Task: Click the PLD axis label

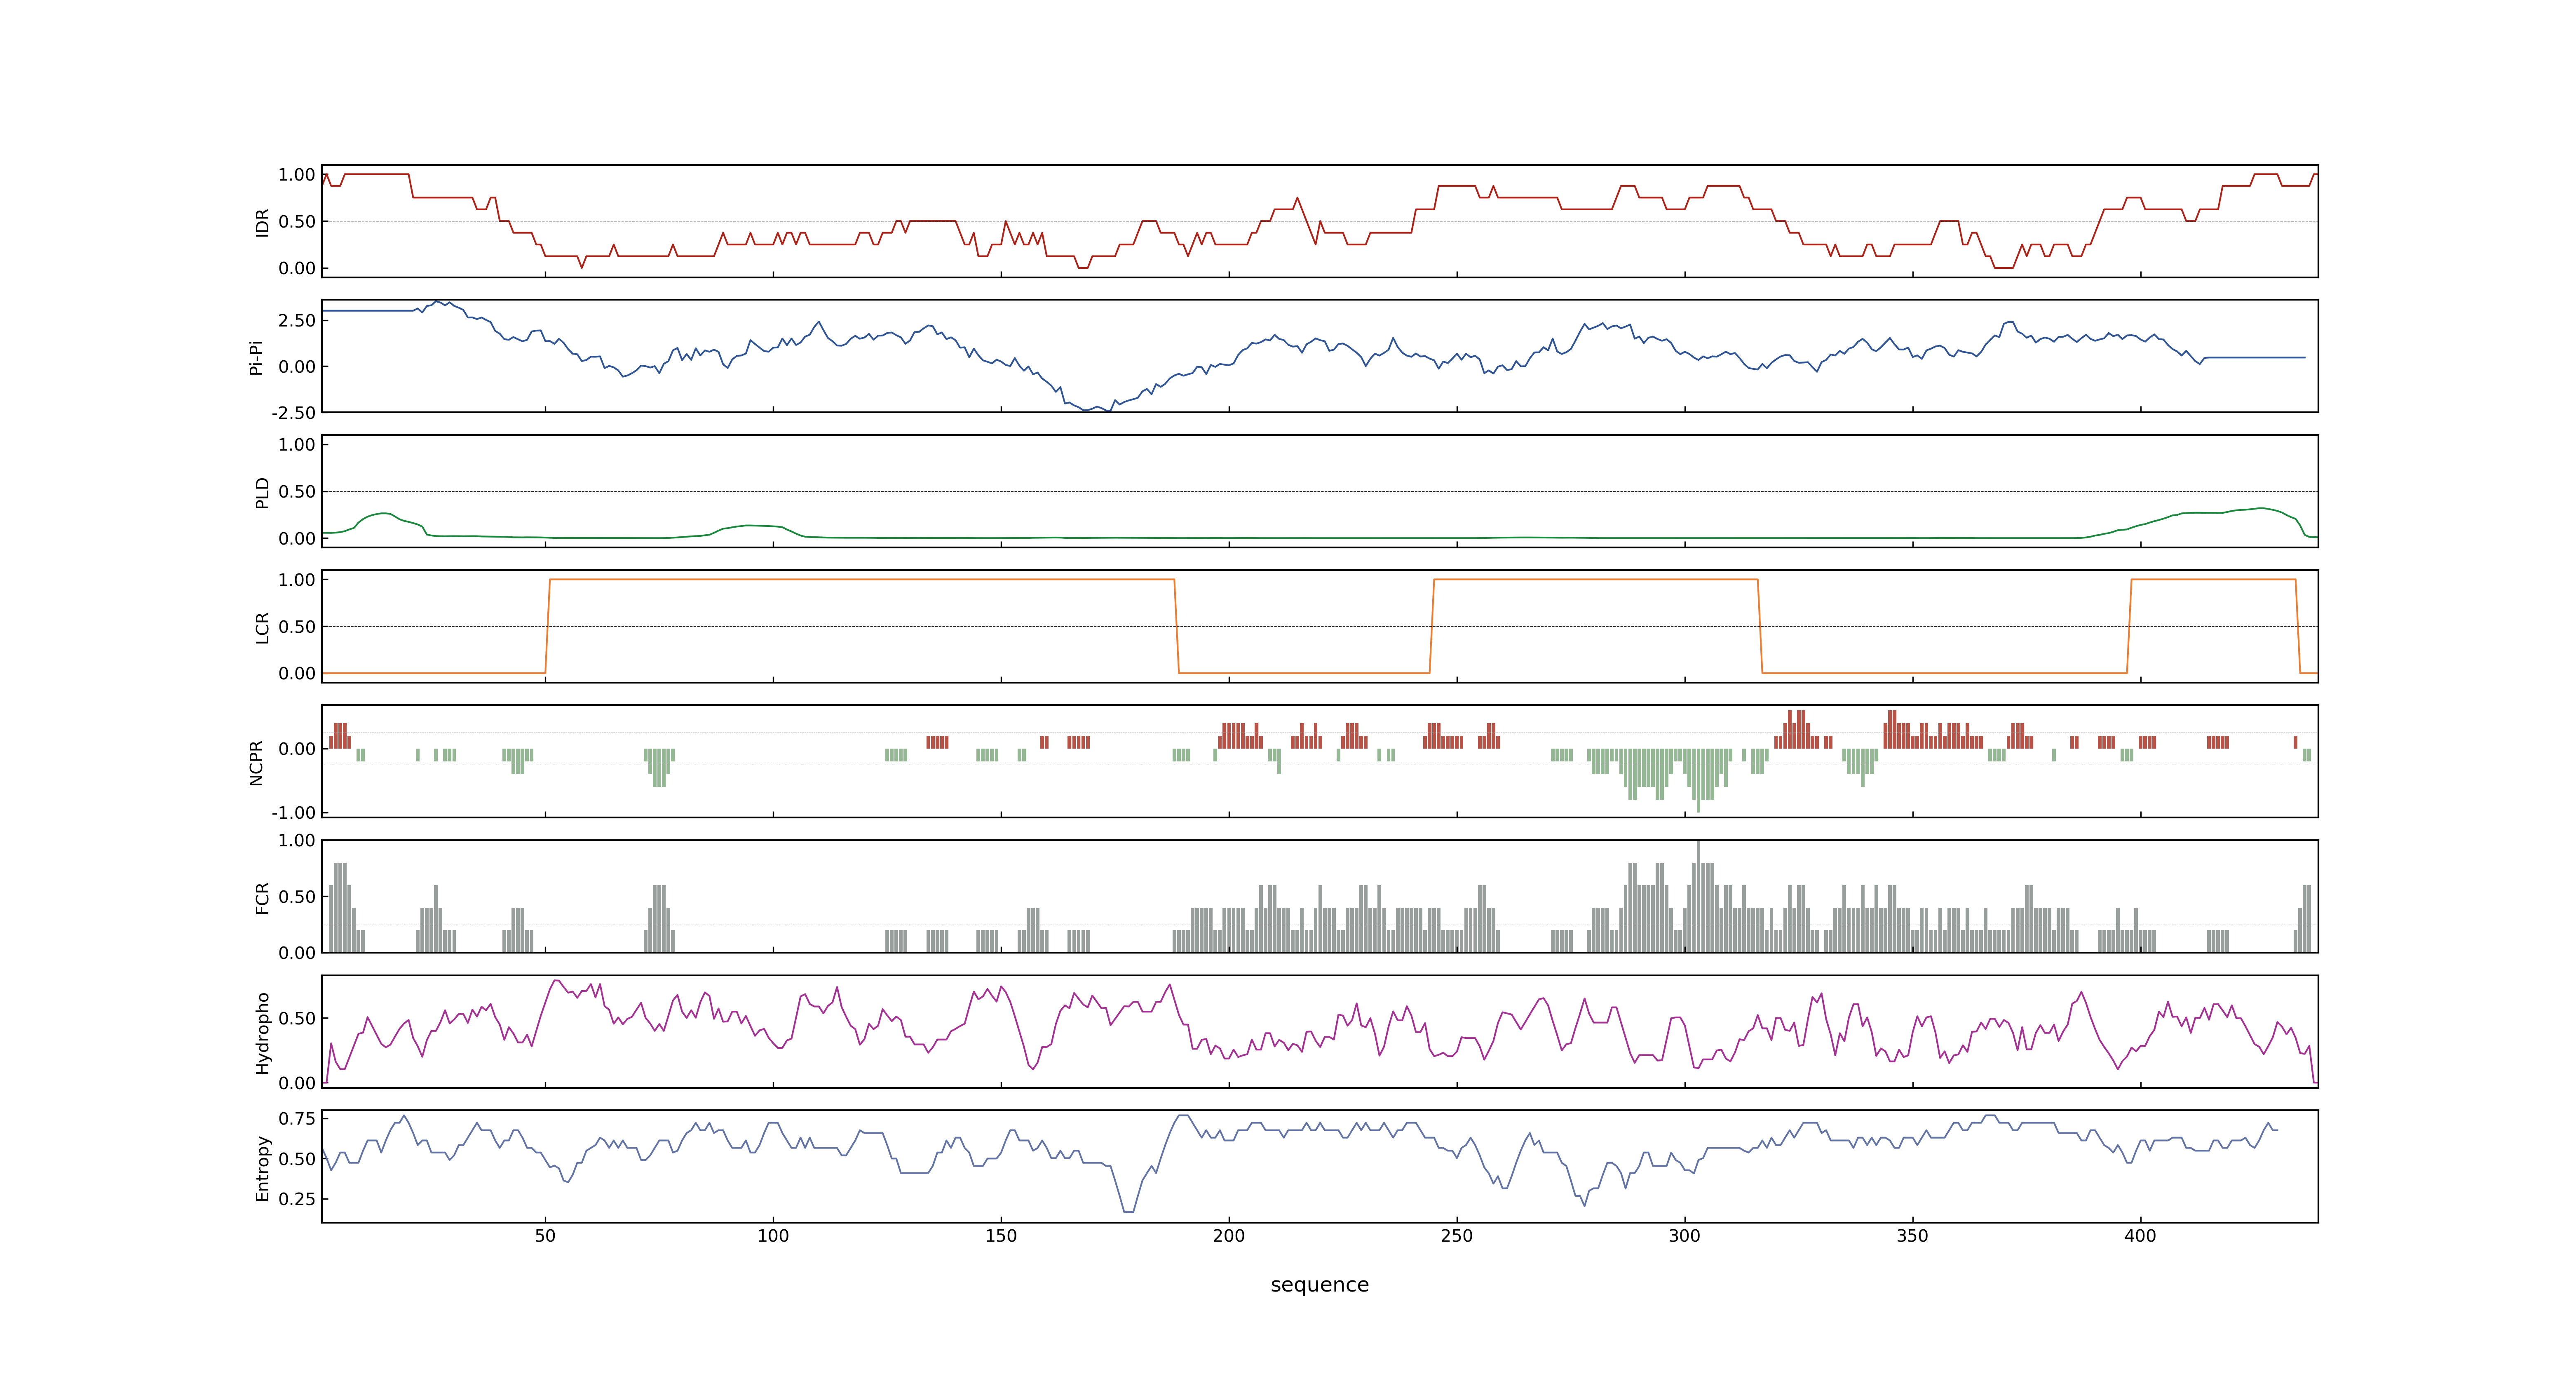Action: click(x=262, y=492)
